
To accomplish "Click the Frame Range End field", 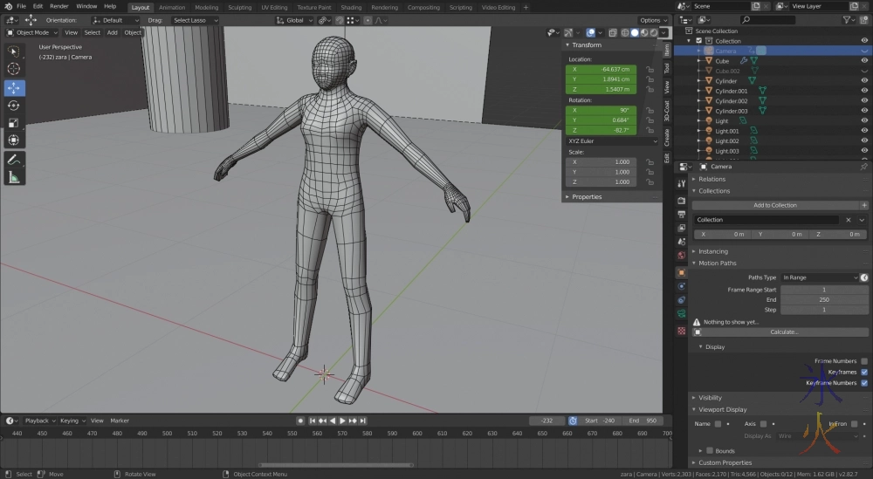I will click(823, 299).
